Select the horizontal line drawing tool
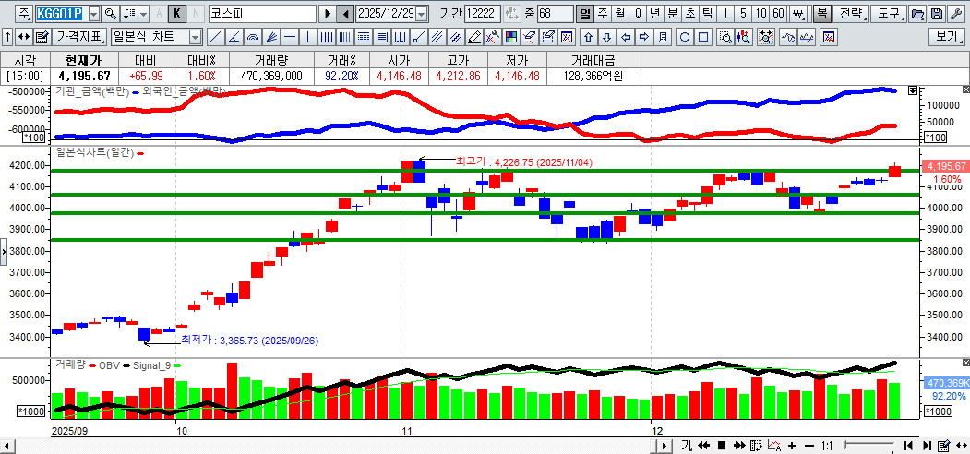 point(290,37)
